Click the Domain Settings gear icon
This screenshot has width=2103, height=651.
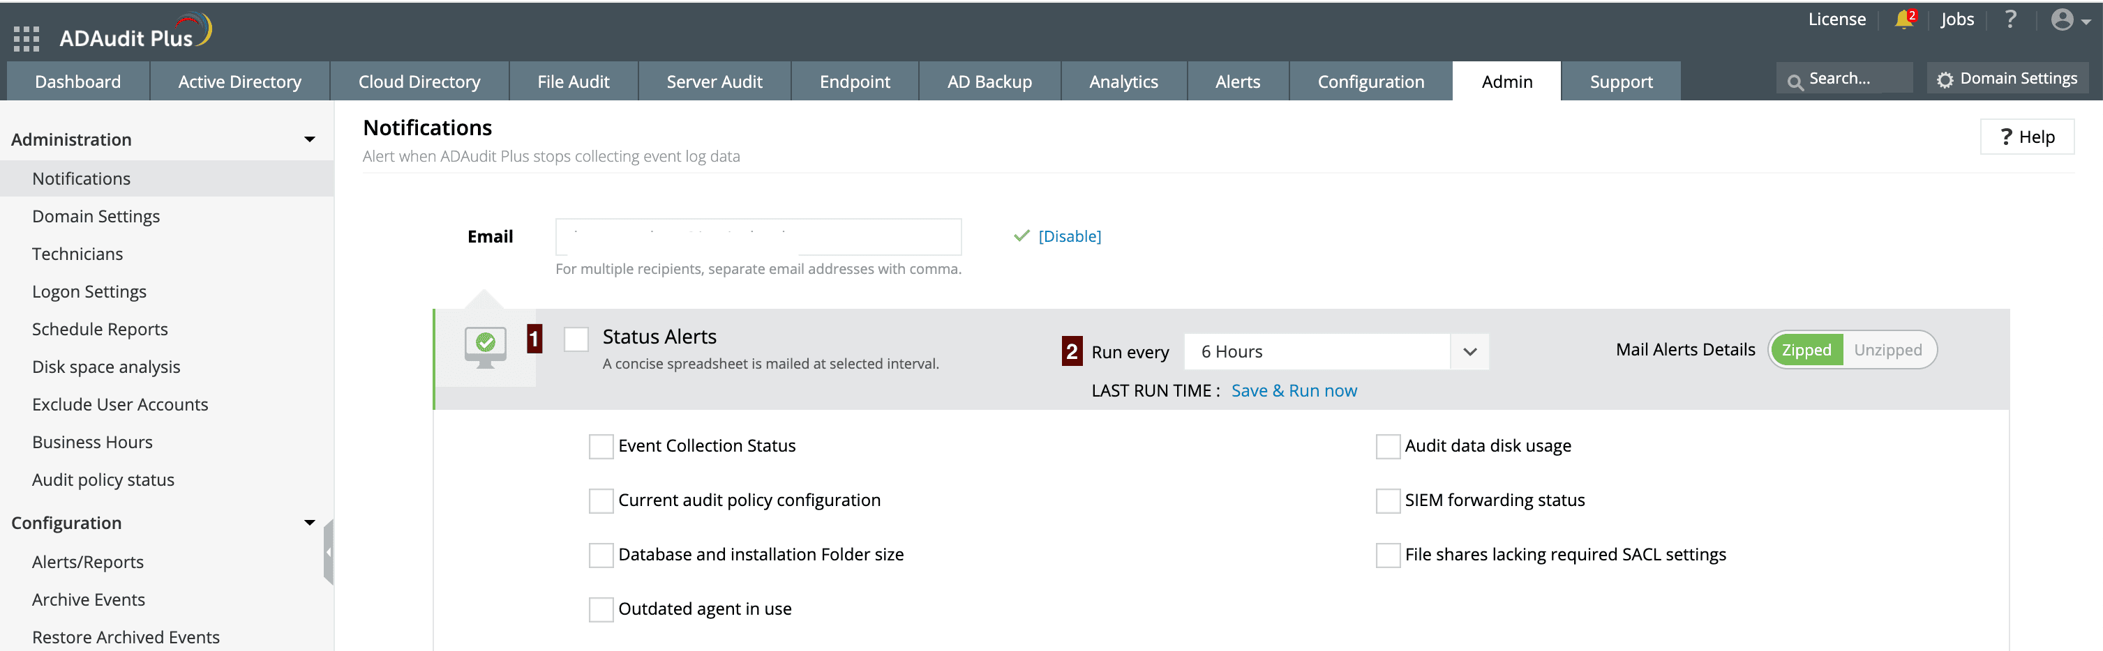click(x=1946, y=79)
